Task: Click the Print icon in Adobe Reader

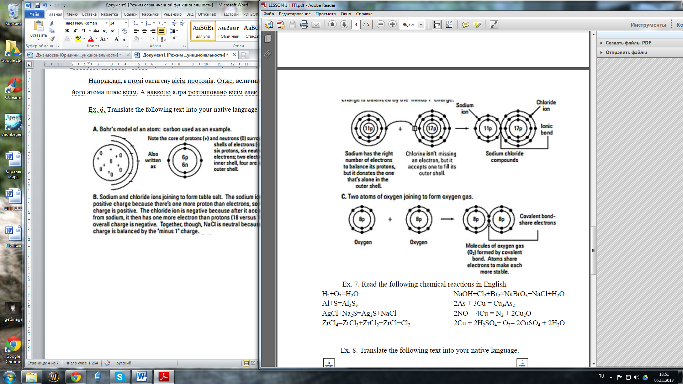Action: pos(304,25)
